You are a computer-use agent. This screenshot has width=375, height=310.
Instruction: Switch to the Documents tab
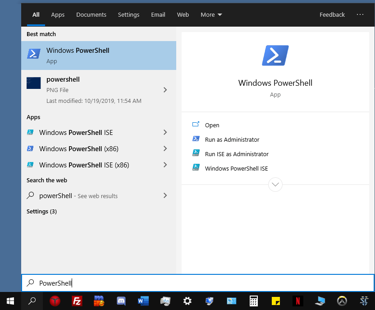click(x=91, y=15)
